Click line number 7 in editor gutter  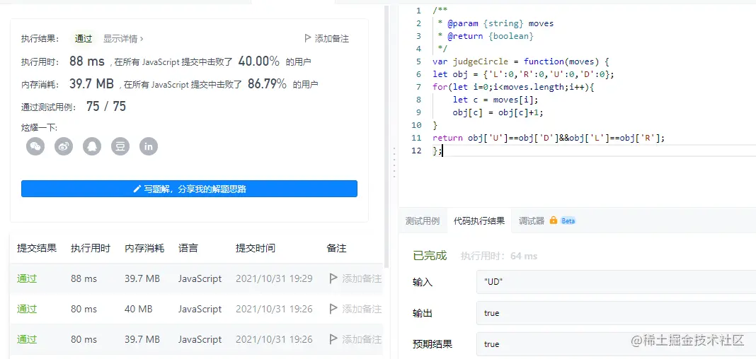418,87
